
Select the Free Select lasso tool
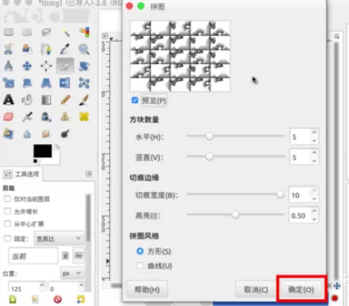tap(46, 32)
